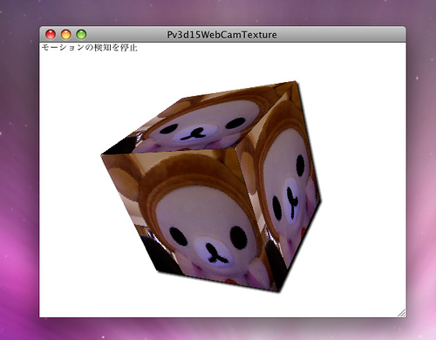Click the window resize grip in the bottom corner
Viewport: 436px width, 340px height.
(402, 313)
